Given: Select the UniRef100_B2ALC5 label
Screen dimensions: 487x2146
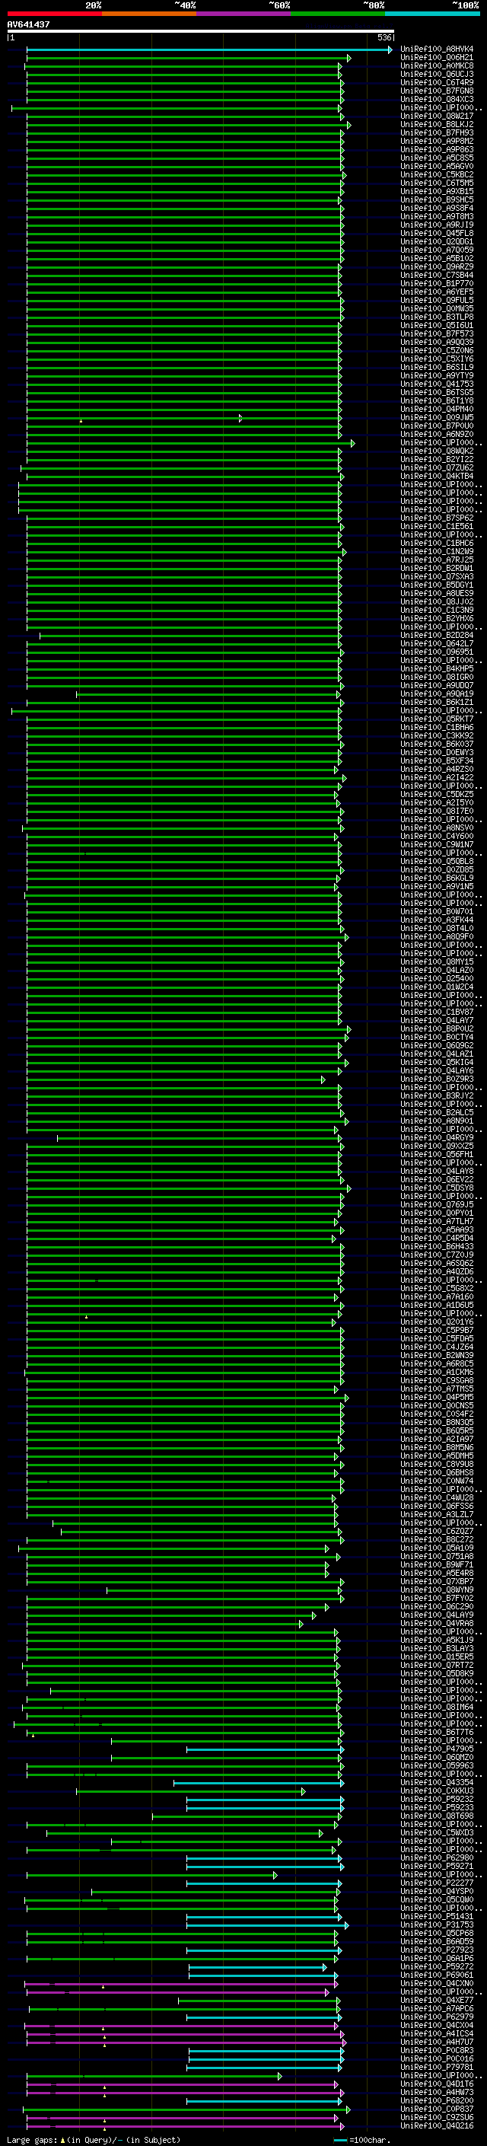Looking at the screenshot, I should [x=437, y=1113].
